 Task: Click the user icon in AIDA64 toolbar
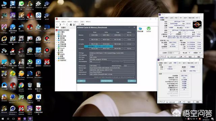point(71,25)
